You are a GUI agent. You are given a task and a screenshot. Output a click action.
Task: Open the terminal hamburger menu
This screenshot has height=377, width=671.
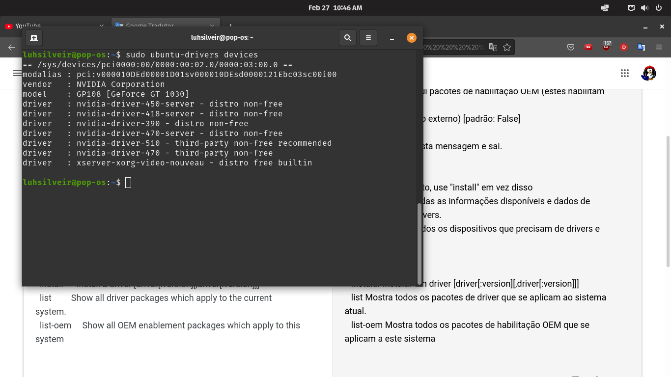tap(368, 38)
